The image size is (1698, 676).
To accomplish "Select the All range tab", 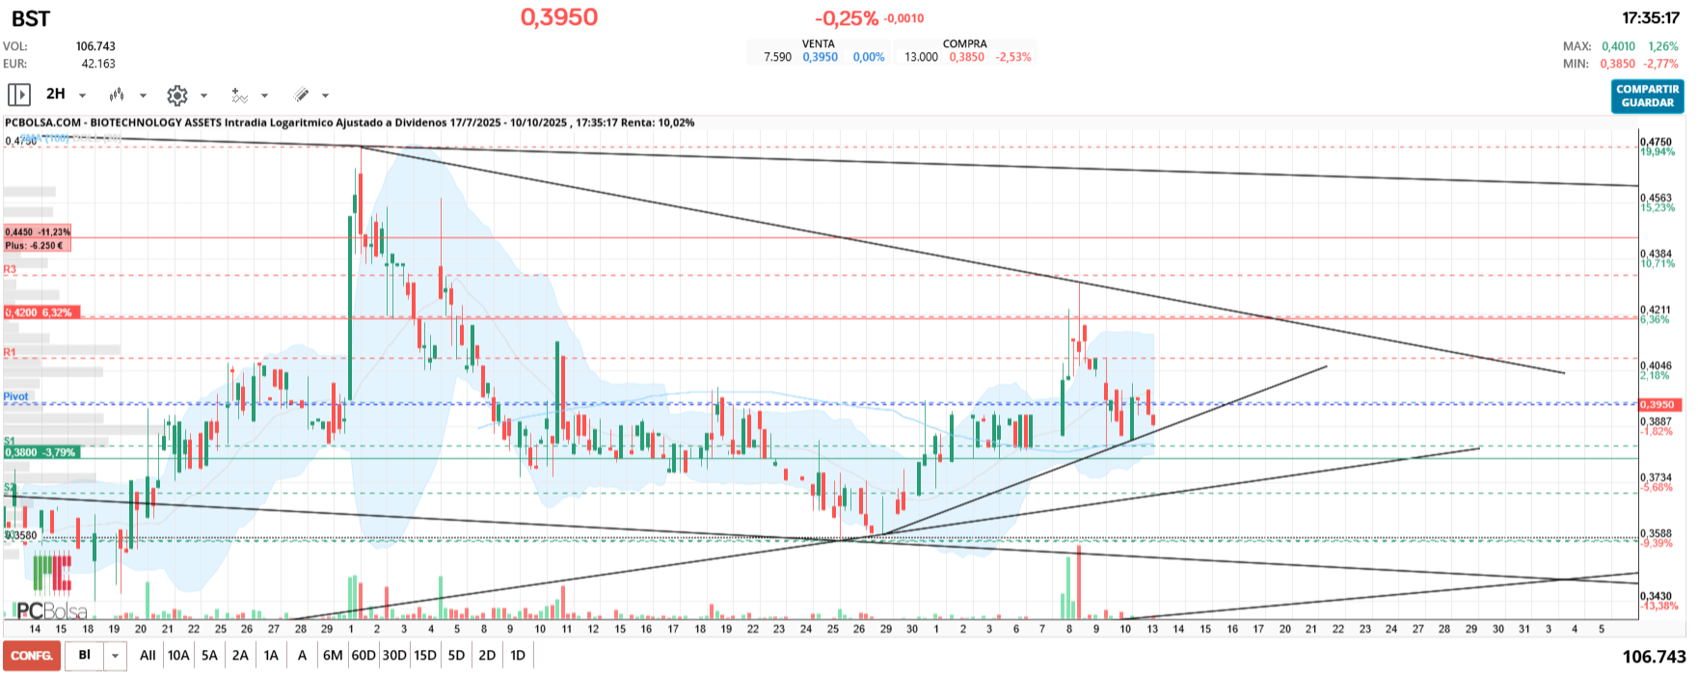I will click(148, 656).
